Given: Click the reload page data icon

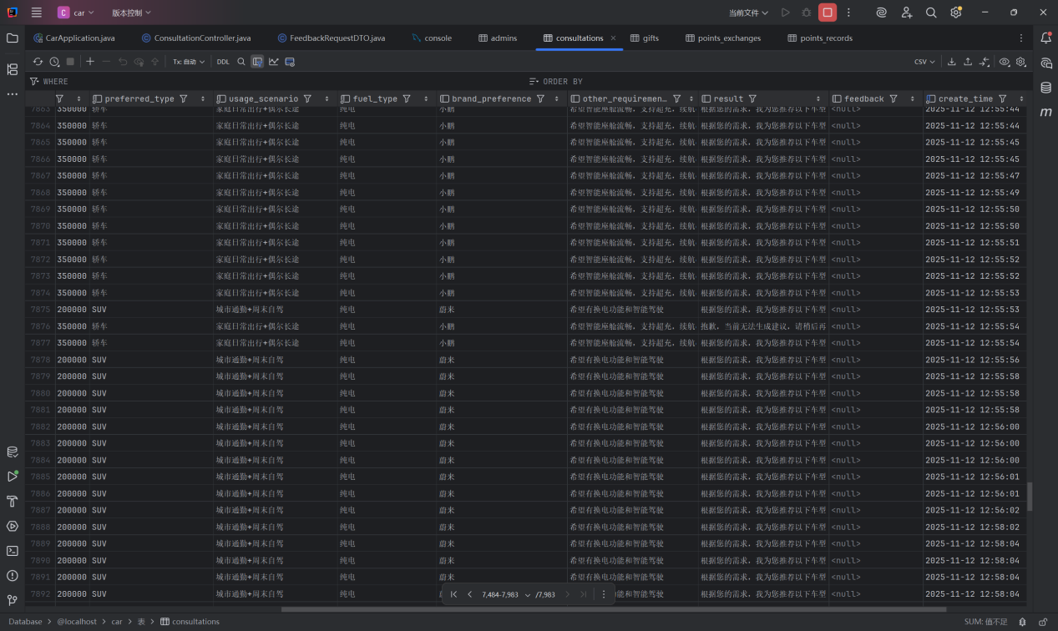Looking at the screenshot, I should (x=38, y=62).
